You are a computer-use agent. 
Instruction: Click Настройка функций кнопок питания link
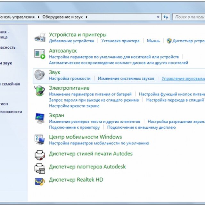[172, 94]
